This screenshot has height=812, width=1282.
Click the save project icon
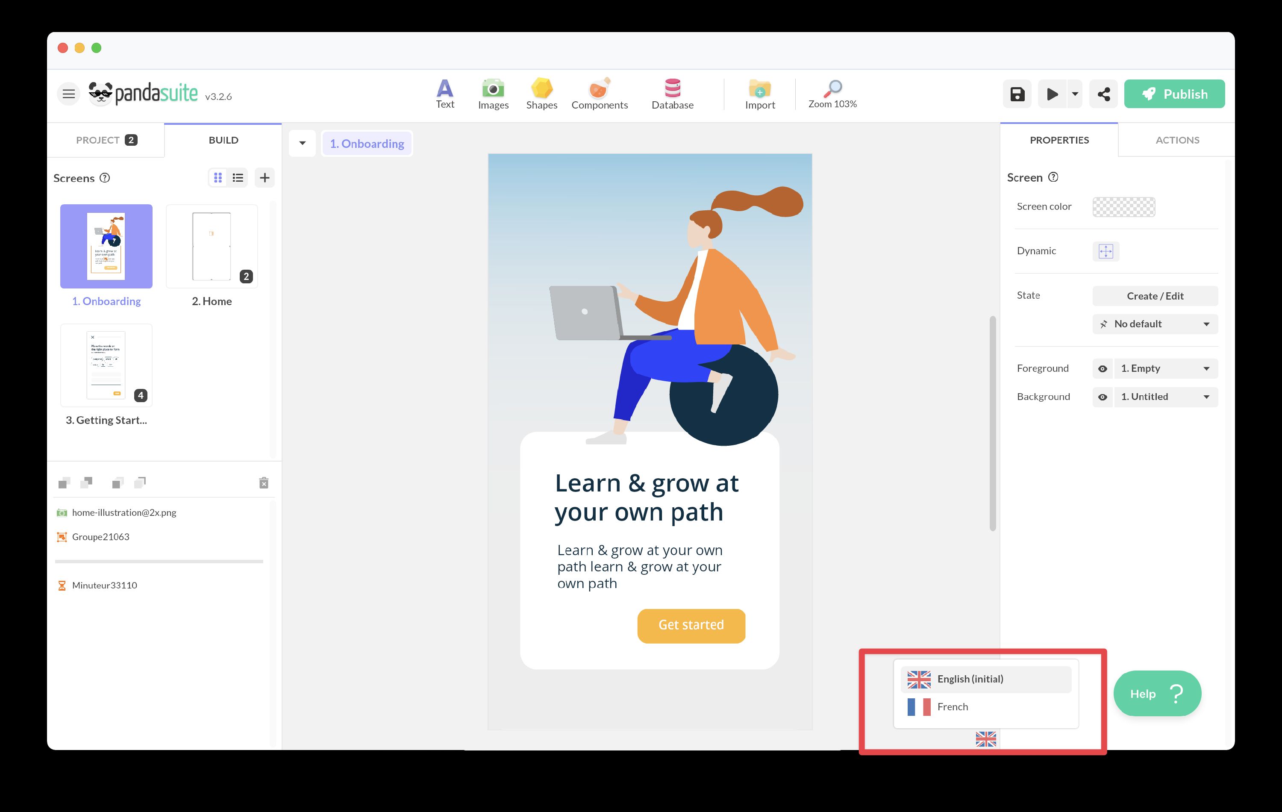1017,94
